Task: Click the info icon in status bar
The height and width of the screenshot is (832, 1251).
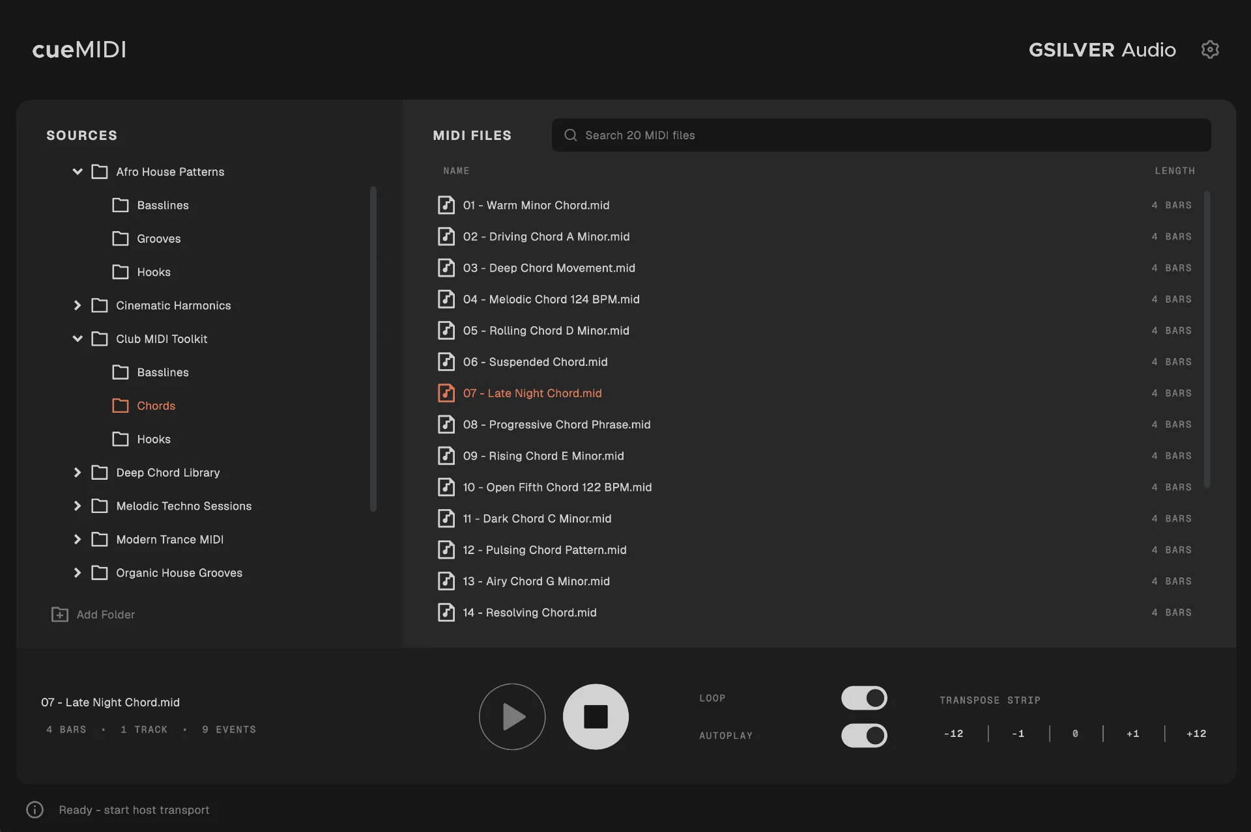Action: 35,810
